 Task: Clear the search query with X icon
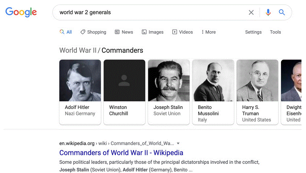click(x=251, y=12)
